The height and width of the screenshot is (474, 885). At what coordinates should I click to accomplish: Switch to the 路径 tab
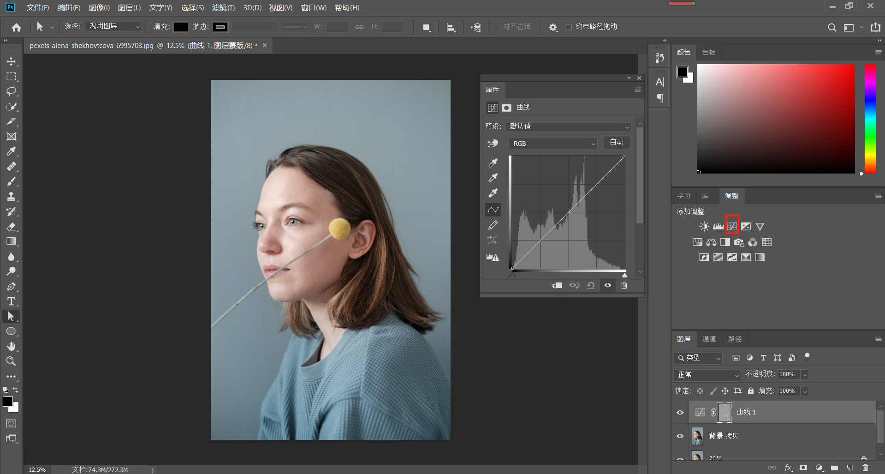pyautogui.click(x=735, y=339)
